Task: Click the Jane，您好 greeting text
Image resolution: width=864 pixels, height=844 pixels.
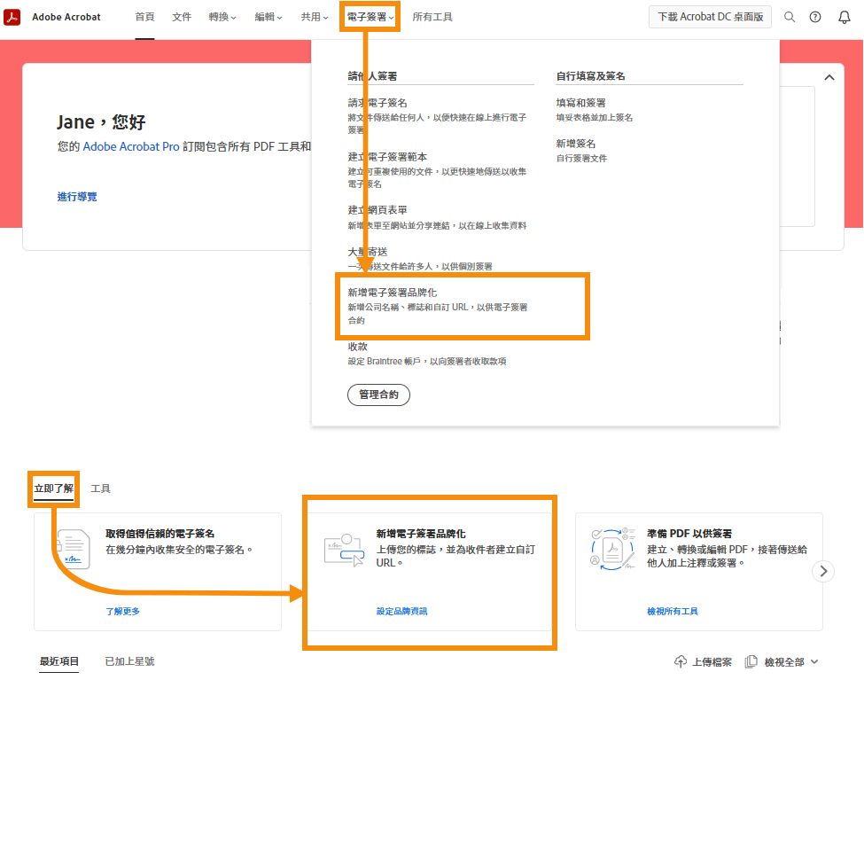Action: coord(101,121)
